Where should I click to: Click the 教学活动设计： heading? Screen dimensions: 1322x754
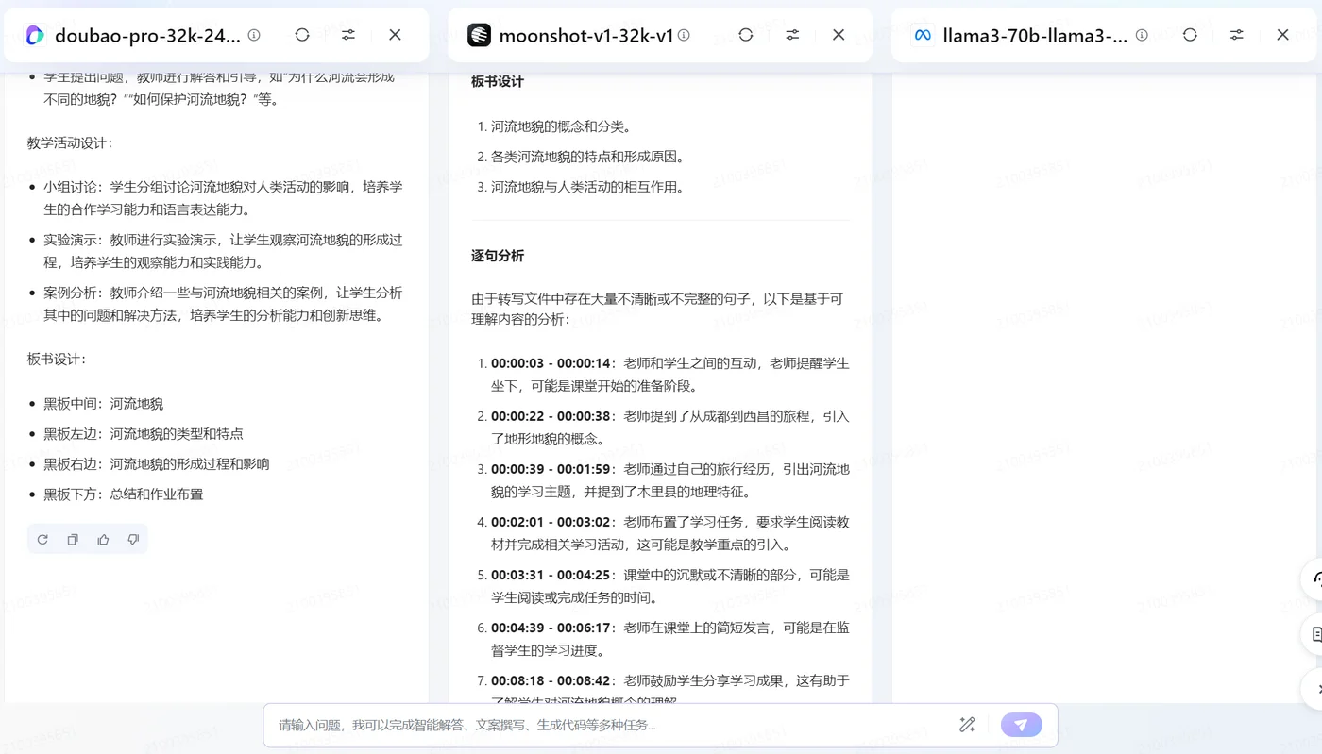71,143
